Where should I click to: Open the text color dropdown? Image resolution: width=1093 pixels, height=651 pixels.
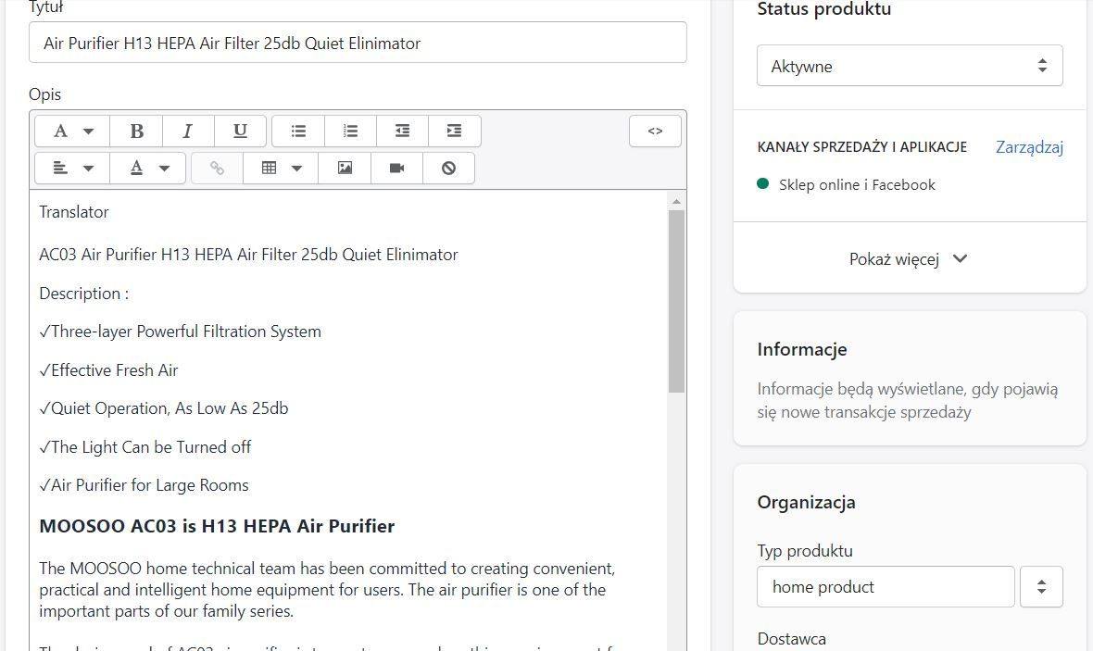click(x=148, y=168)
